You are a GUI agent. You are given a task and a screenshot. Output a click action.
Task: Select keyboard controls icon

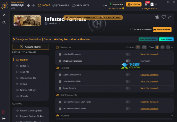[x=138, y=47]
